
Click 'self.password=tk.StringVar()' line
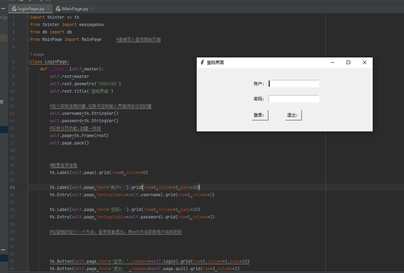84,121
